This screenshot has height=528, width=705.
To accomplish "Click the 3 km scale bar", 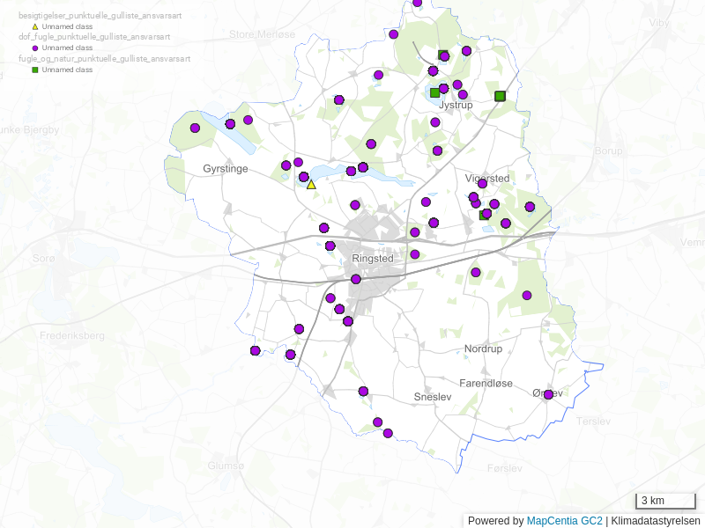I will pos(665,501).
